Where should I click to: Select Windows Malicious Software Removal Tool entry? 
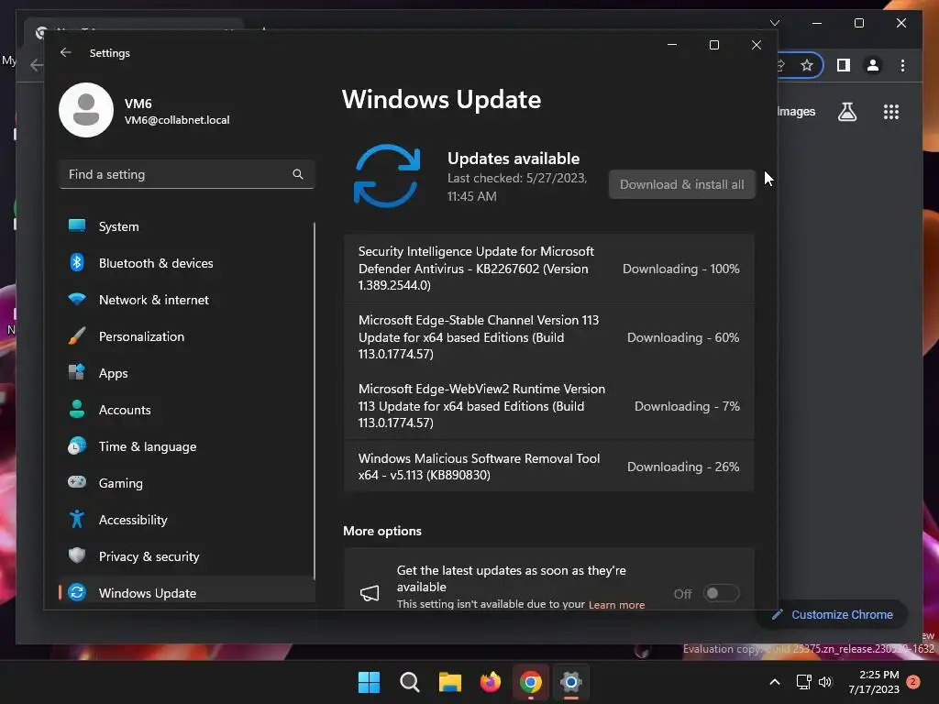tap(548, 467)
